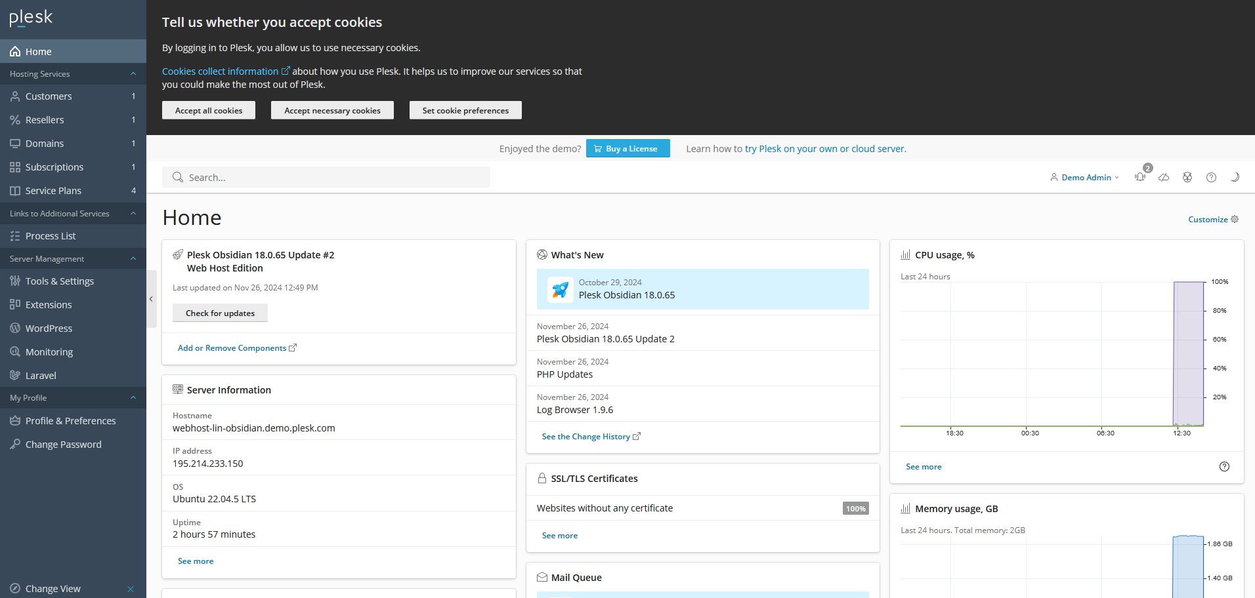
Task: Open Process List under Links to Additional Services
Action: click(x=51, y=235)
